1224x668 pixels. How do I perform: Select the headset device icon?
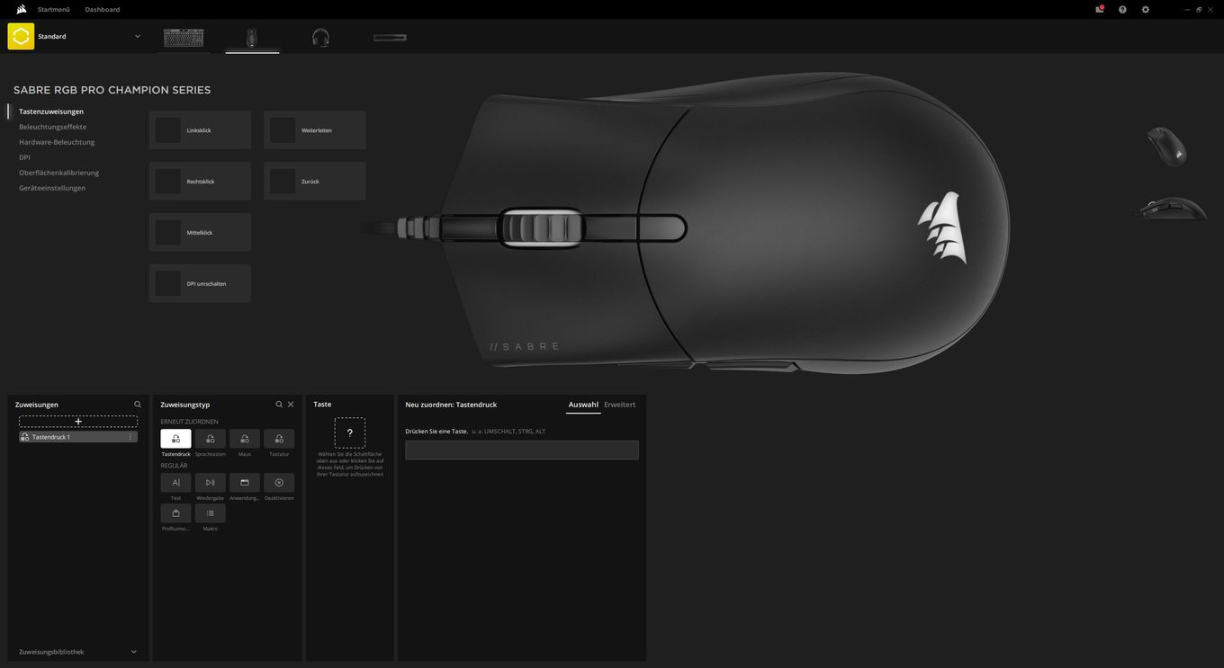pos(320,38)
